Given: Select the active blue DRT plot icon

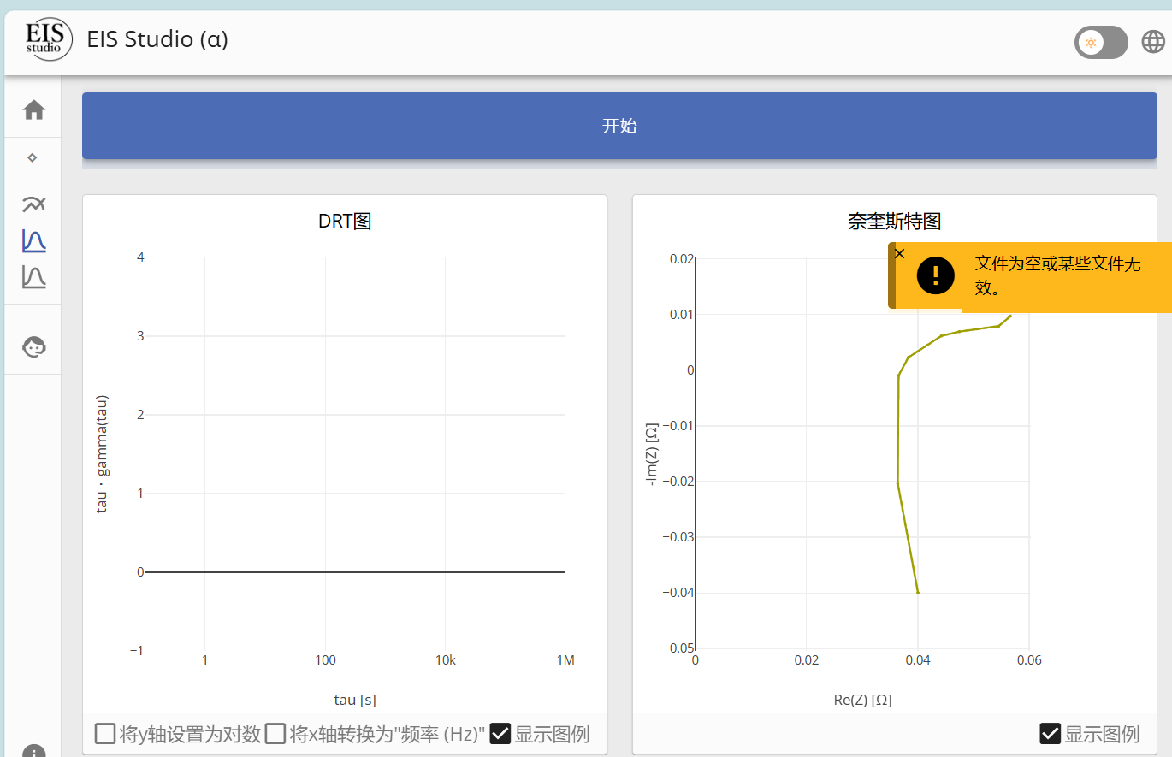Looking at the screenshot, I should pyautogui.click(x=33, y=240).
